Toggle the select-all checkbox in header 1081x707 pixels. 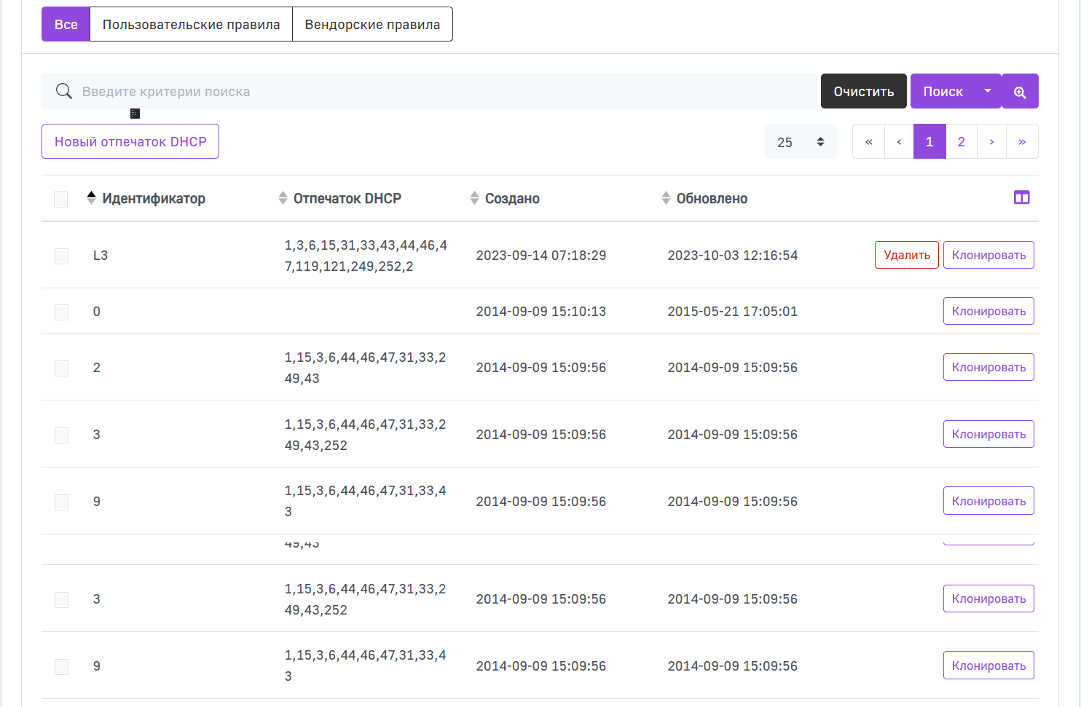(61, 200)
